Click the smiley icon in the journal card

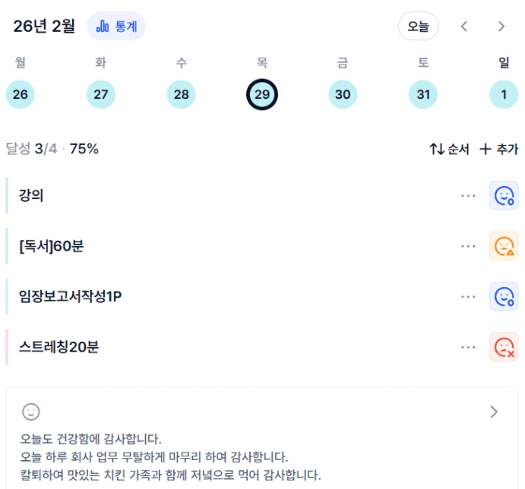30,412
